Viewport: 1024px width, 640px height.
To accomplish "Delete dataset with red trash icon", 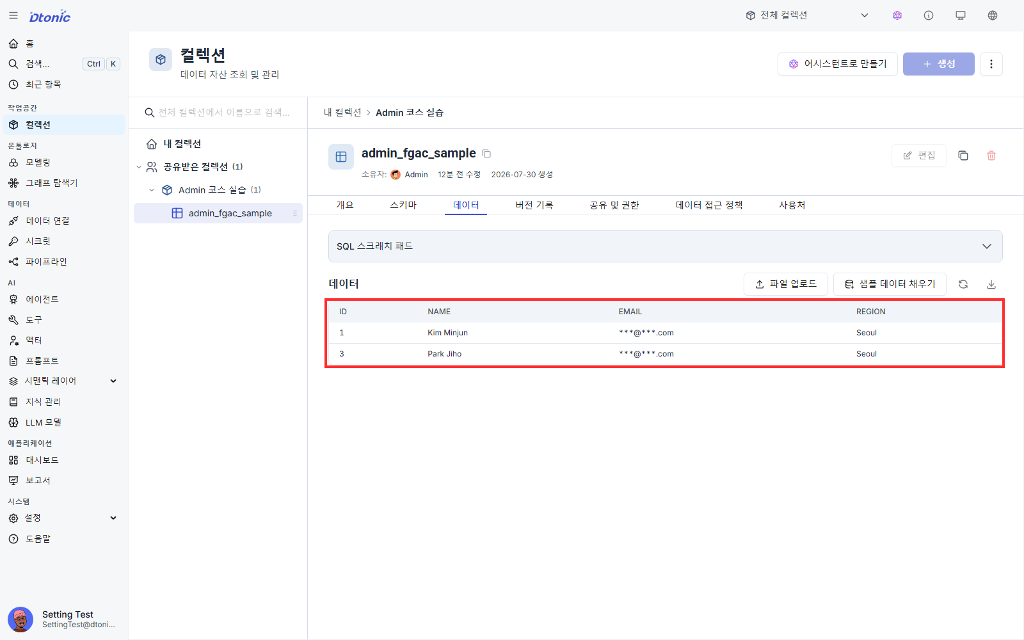I will click(x=991, y=156).
